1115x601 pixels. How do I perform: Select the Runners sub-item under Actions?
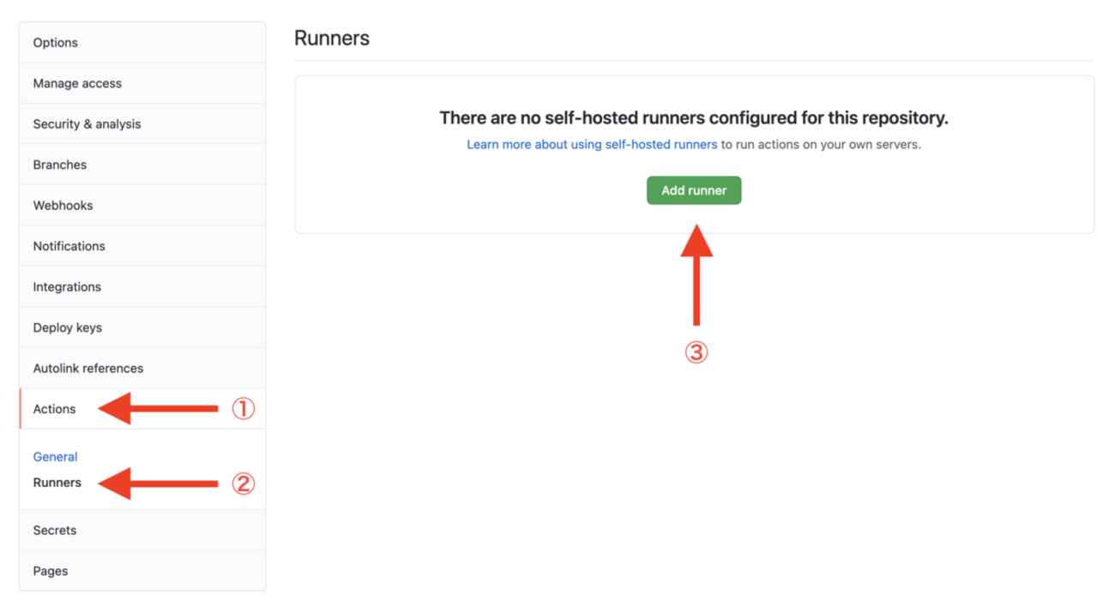57,483
